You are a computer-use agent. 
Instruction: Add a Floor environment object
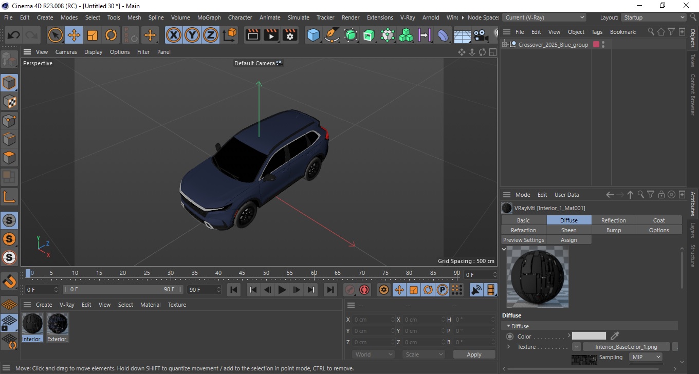(462, 35)
